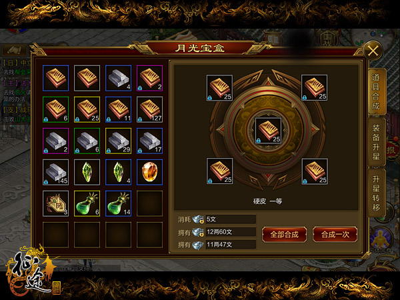Select the dragon mask item with count 3
Viewport: 400px width, 300px height.
56,203
